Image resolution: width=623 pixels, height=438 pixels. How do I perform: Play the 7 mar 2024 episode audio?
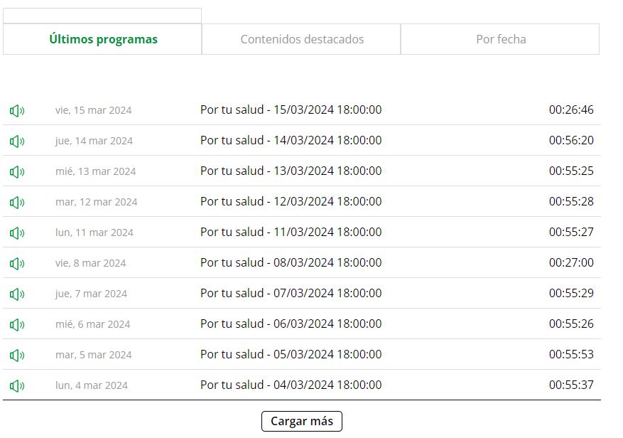(17, 294)
